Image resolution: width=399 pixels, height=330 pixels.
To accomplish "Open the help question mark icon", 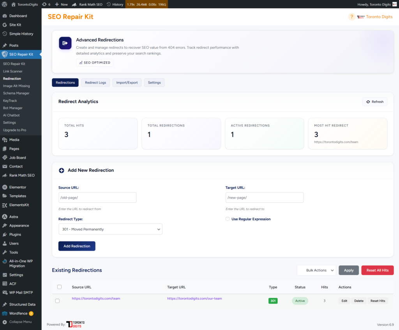I will click(351, 17).
